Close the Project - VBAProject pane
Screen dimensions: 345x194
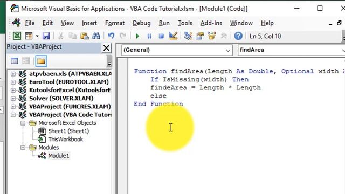coord(106,48)
